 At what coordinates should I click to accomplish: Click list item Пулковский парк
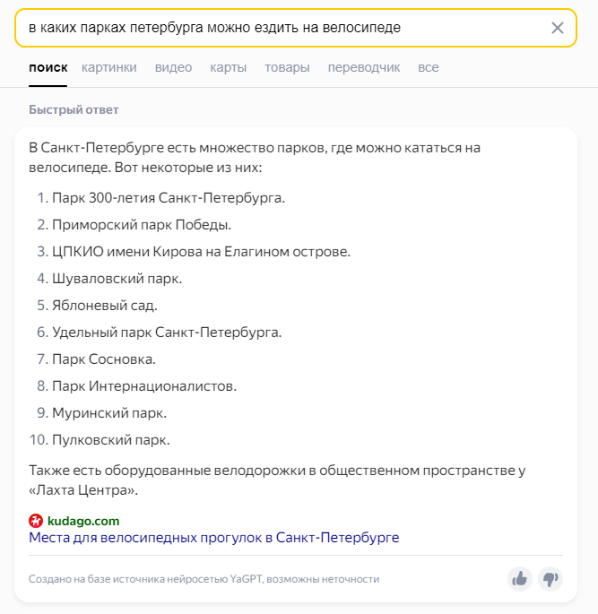tap(111, 440)
